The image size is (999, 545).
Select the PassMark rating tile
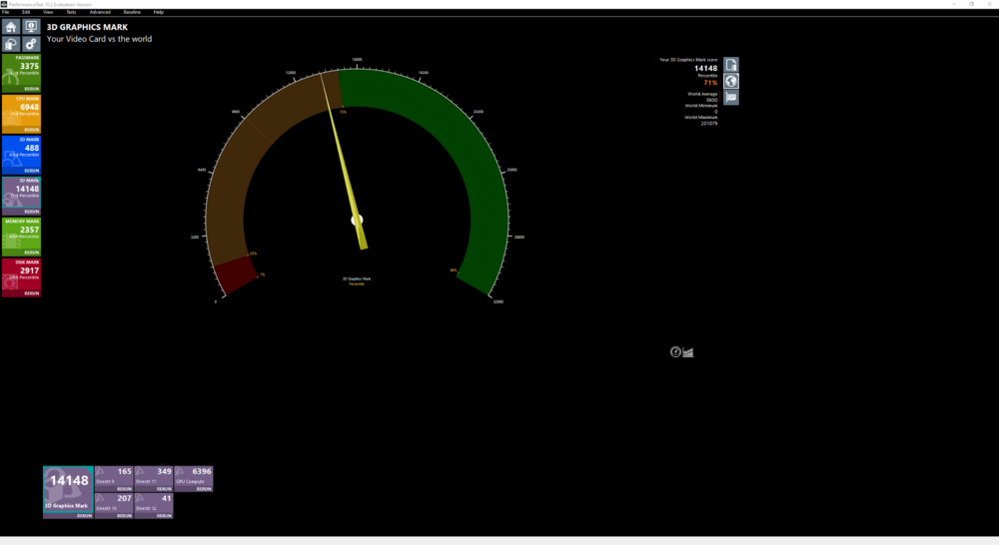point(21,70)
